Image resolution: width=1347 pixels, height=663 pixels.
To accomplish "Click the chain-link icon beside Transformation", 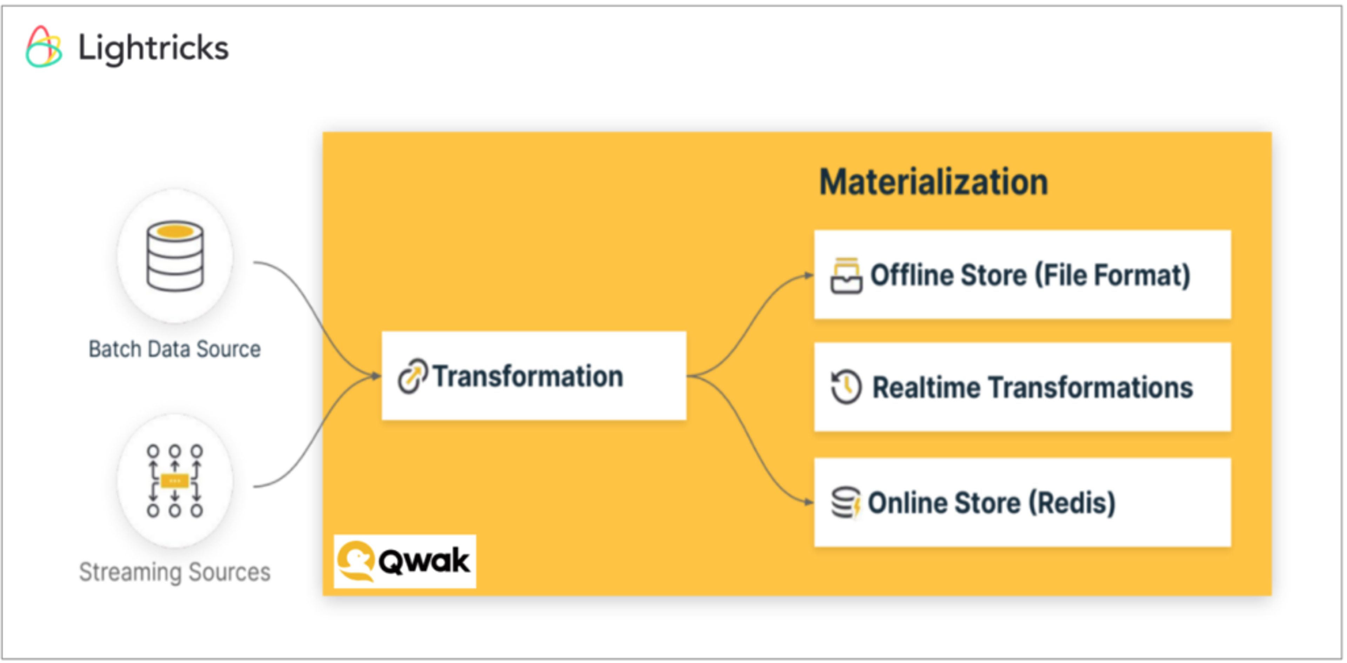I will tap(413, 376).
